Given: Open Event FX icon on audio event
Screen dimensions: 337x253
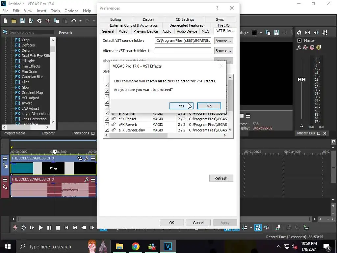Looking at the screenshot, I should coord(87,179).
